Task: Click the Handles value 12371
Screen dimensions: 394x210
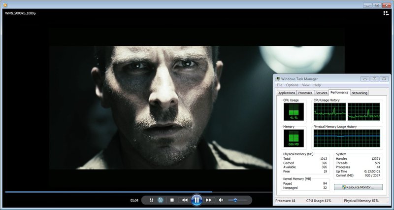Action: (376, 159)
